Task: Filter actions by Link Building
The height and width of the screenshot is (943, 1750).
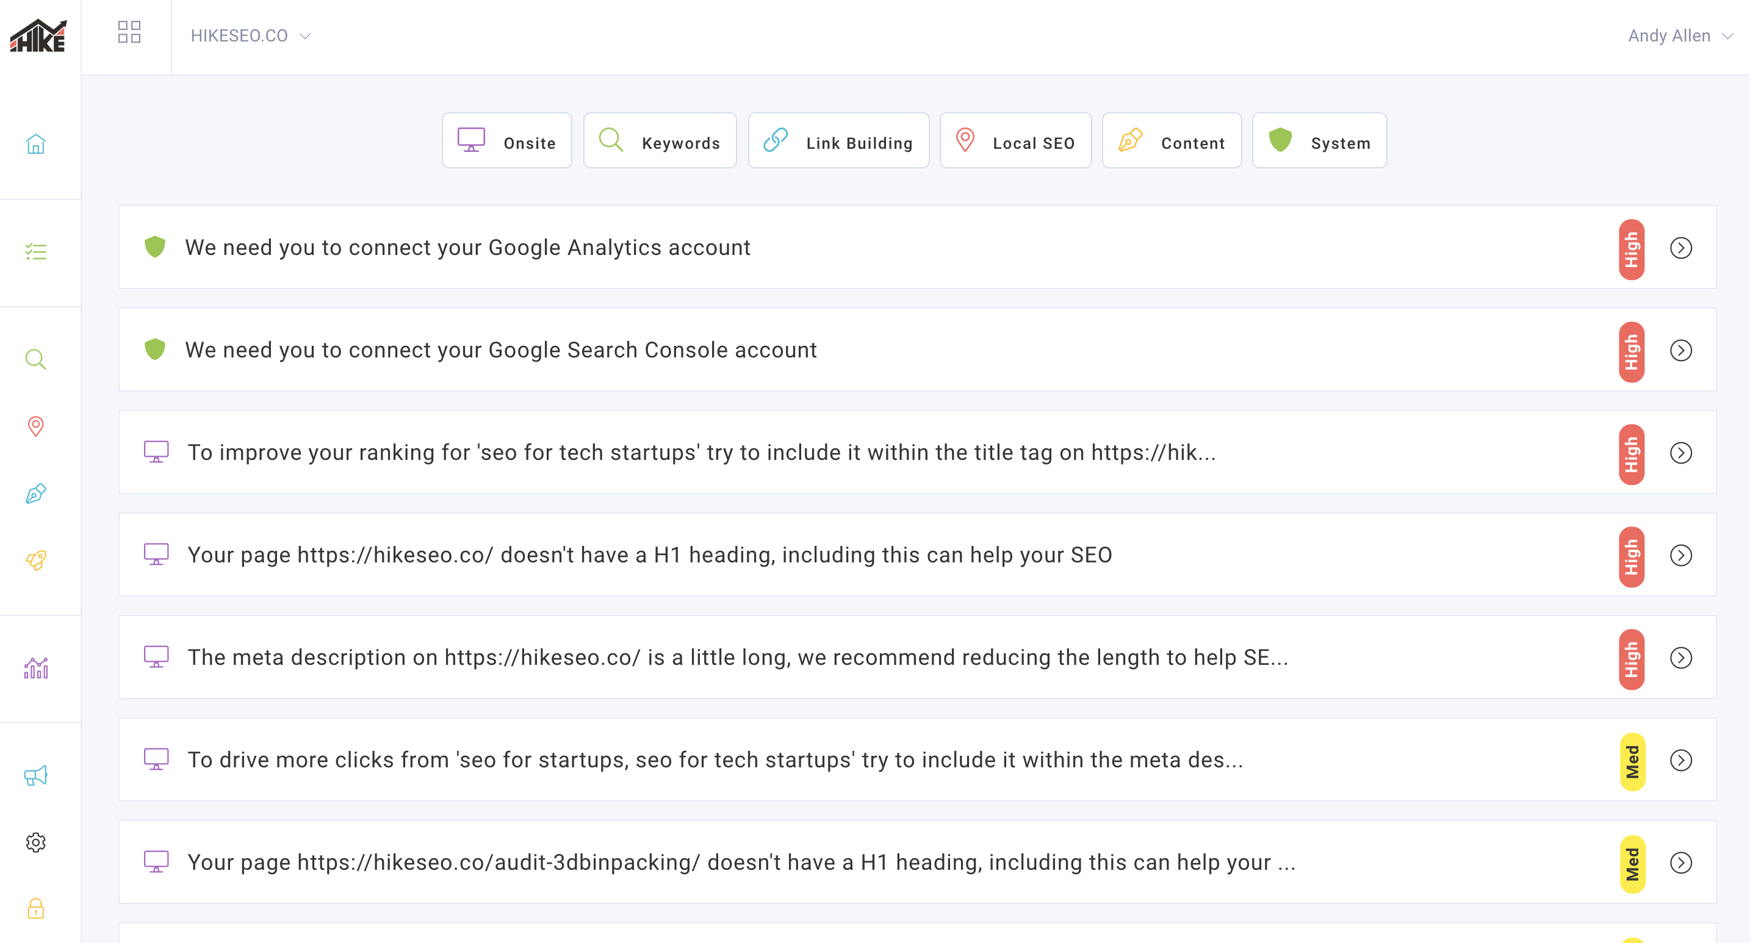Action: click(x=838, y=142)
